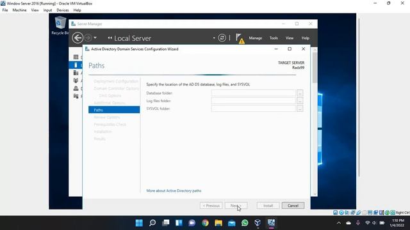This screenshot has width=410, height=230.
Task: Open Task View on the taskbar
Action: pyautogui.click(x=165, y=223)
